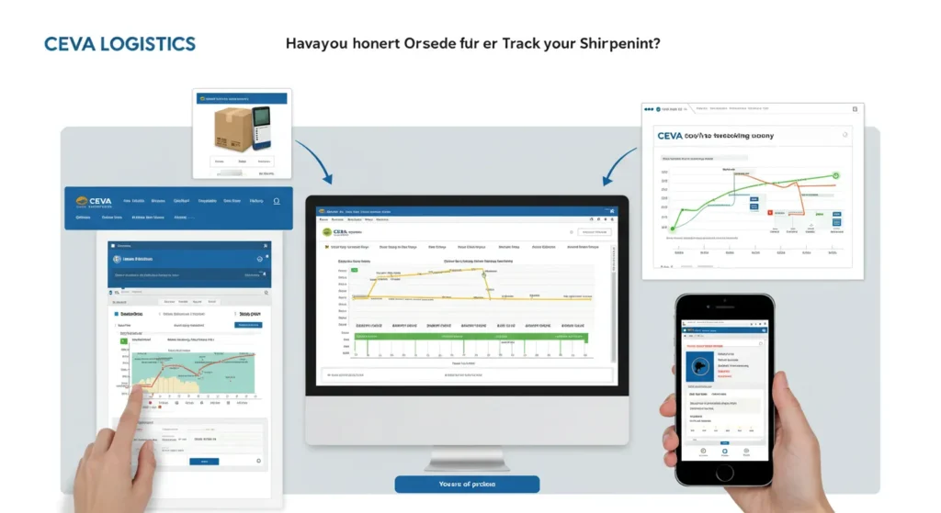Click the CEVA LOGISTICS logo at top left
The height and width of the screenshot is (513, 941).
pos(120,44)
